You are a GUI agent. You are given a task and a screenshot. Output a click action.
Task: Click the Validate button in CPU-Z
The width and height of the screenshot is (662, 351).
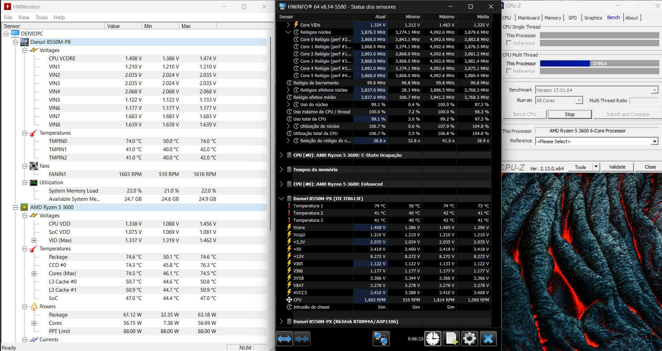(617, 167)
